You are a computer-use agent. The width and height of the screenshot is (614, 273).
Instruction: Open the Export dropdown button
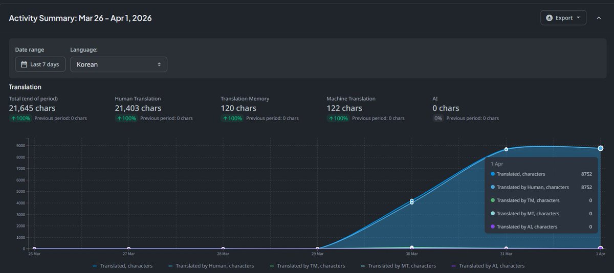(x=563, y=18)
